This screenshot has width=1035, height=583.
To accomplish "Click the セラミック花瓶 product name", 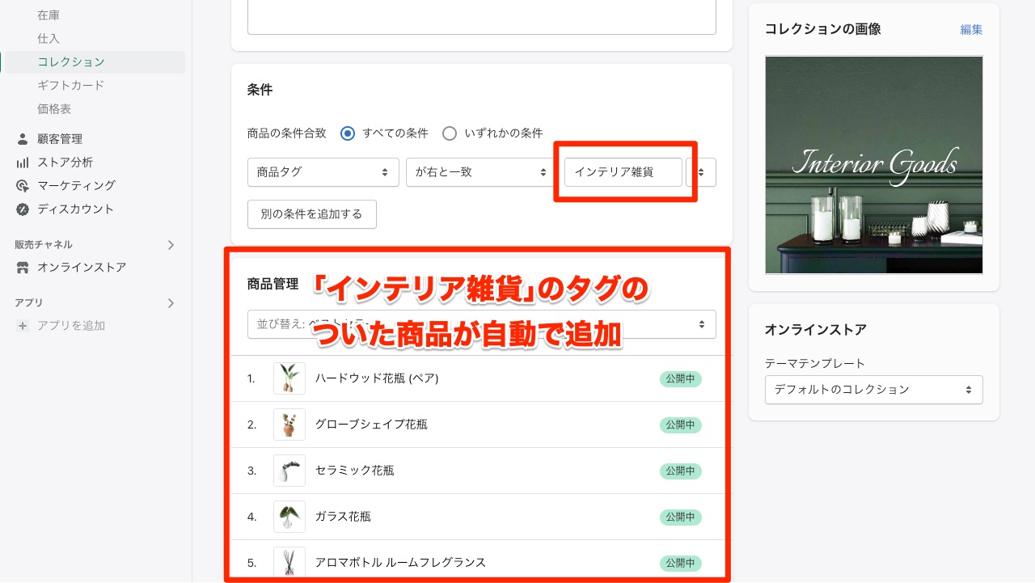I will [355, 471].
